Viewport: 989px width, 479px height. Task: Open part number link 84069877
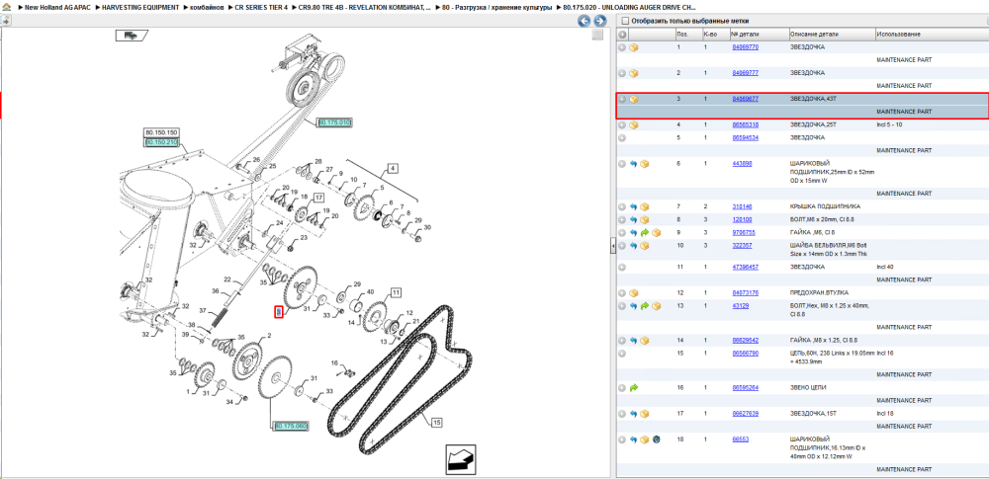click(x=745, y=99)
